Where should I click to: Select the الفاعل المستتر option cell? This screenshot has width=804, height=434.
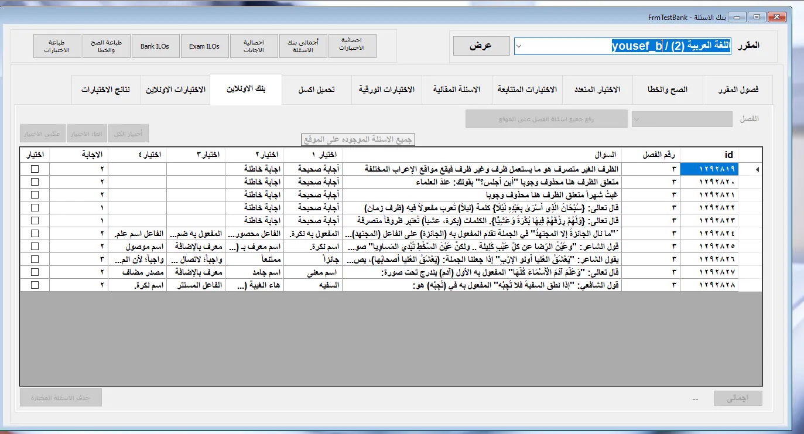(196, 285)
